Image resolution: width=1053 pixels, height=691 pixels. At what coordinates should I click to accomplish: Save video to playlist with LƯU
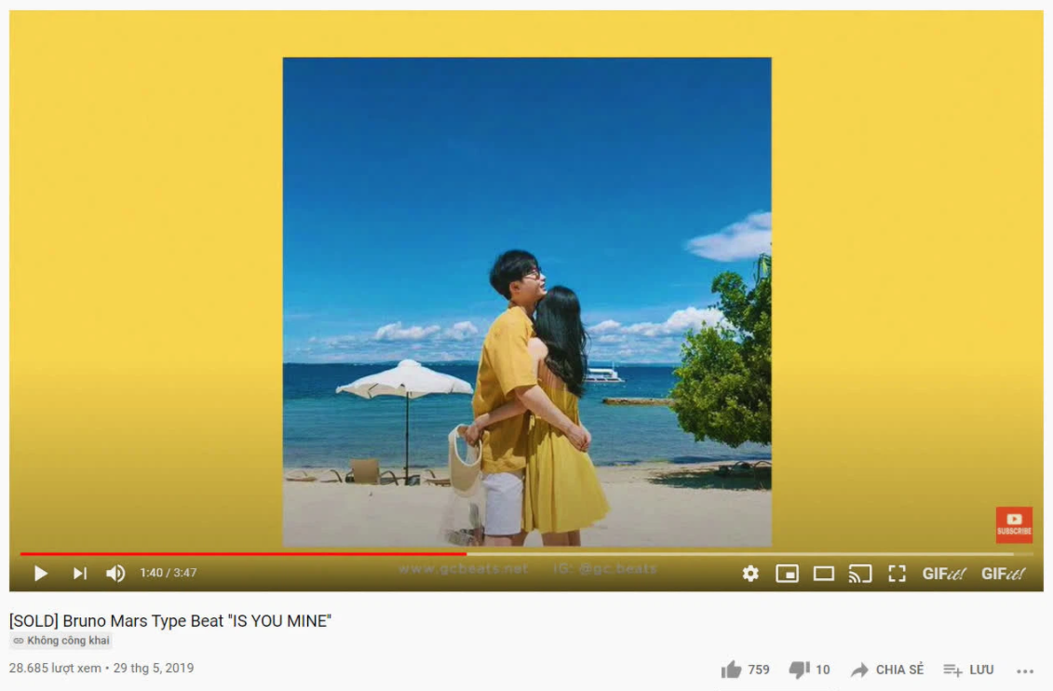coord(968,670)
